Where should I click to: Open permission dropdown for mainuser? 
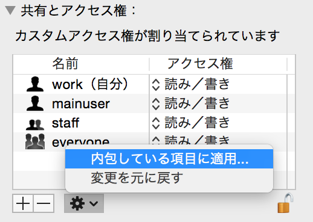(x=156, y=104)
